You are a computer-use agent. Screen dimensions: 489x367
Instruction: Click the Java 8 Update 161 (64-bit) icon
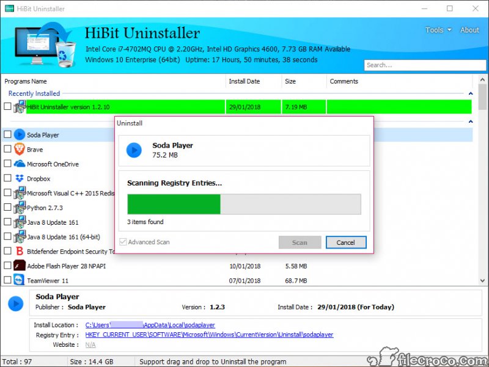(20, 236)
